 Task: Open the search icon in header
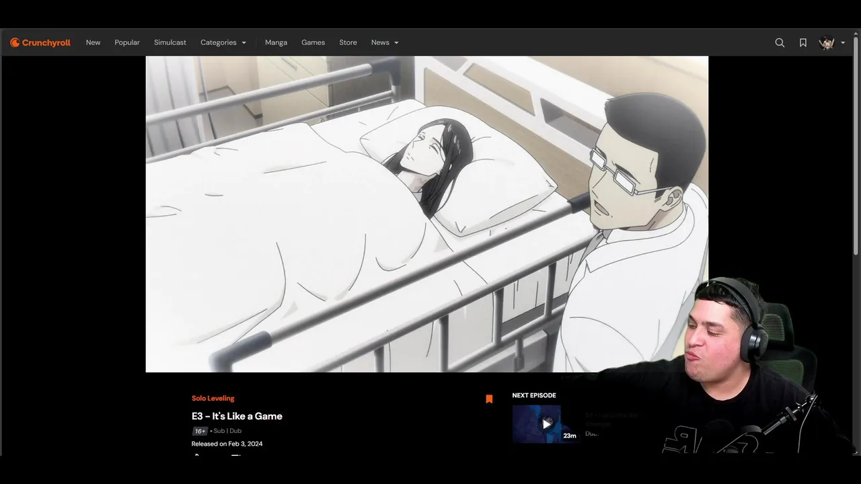(780, 42)
